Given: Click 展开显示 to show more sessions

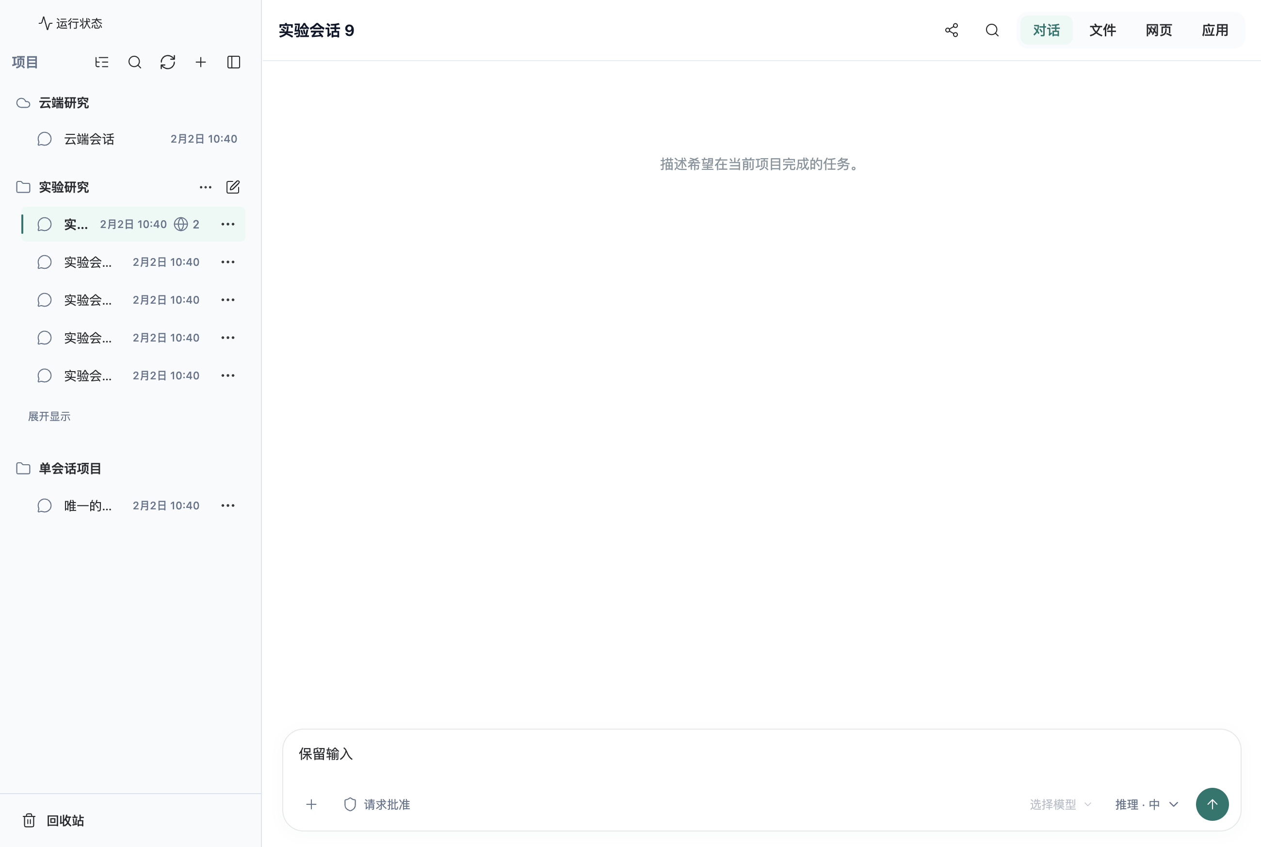Looking at the screenshot, I should (49, 417).
